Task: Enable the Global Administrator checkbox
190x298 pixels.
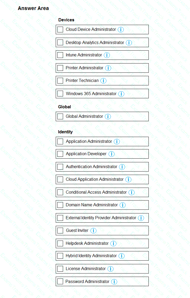Action: [60, 116]
